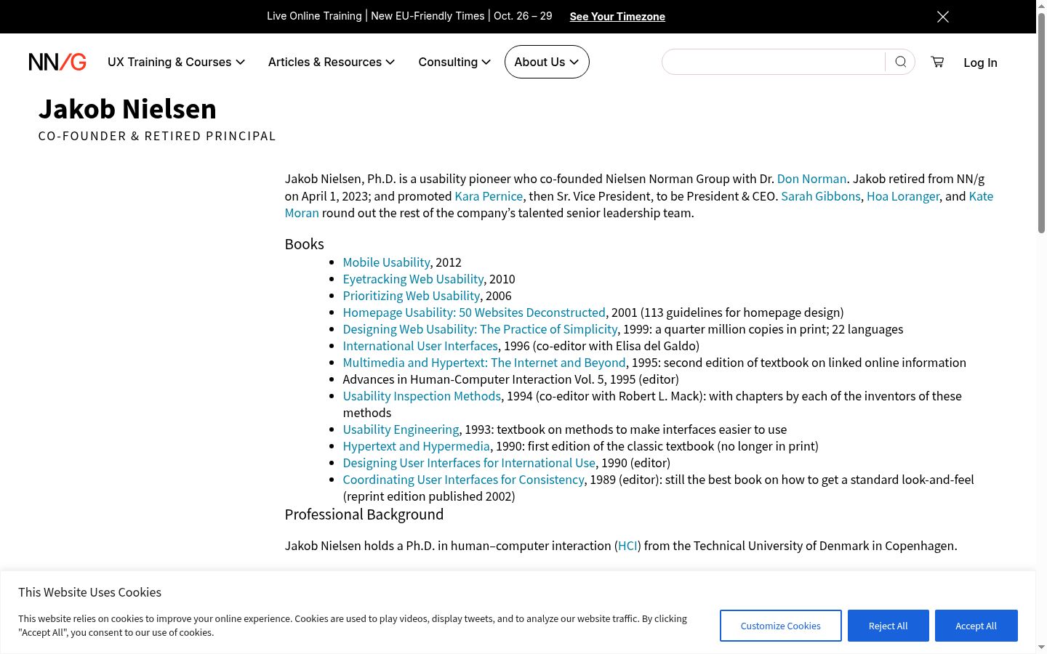Viewport: 1047px width, 654px height.
Task: Open the shopping cart
Action: (x=937, y=62)
